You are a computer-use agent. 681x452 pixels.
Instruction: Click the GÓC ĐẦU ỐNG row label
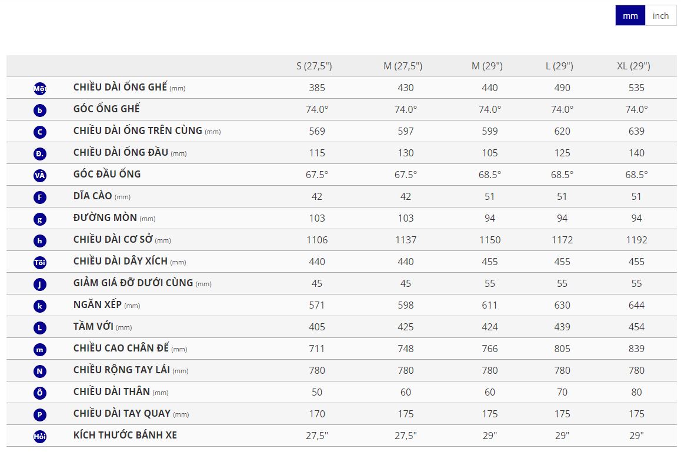[107, 175]
